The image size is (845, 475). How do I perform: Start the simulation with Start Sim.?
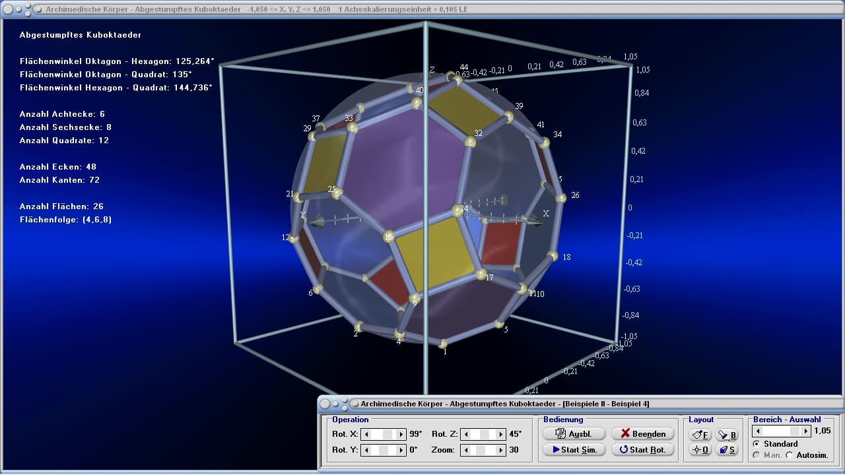pos(574,449)
